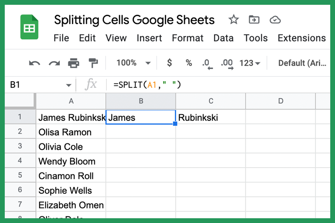Check the document saved cloud status

coord(275,20)
